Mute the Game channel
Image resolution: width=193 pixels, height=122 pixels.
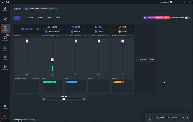pos(52,75)
